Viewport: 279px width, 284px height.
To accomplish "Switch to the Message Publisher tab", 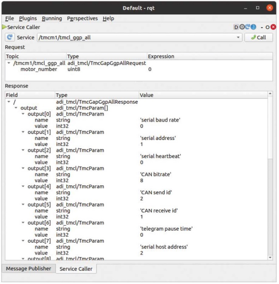I will coord(28,269).
